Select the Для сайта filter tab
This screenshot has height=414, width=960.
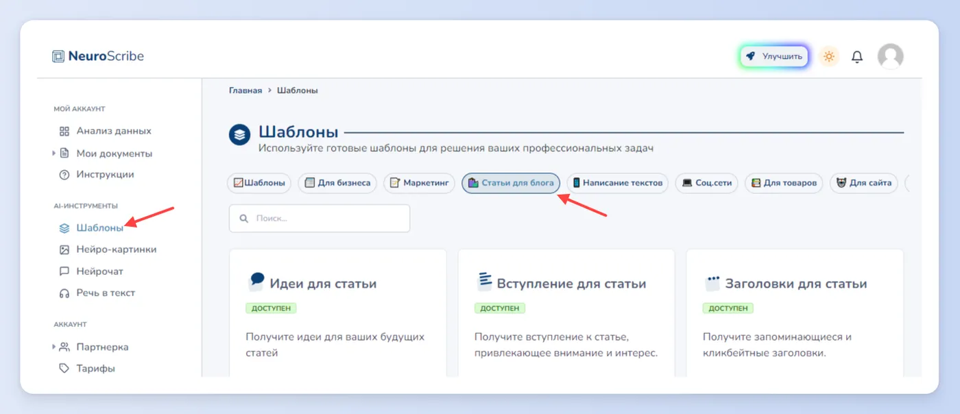[863, 183]
